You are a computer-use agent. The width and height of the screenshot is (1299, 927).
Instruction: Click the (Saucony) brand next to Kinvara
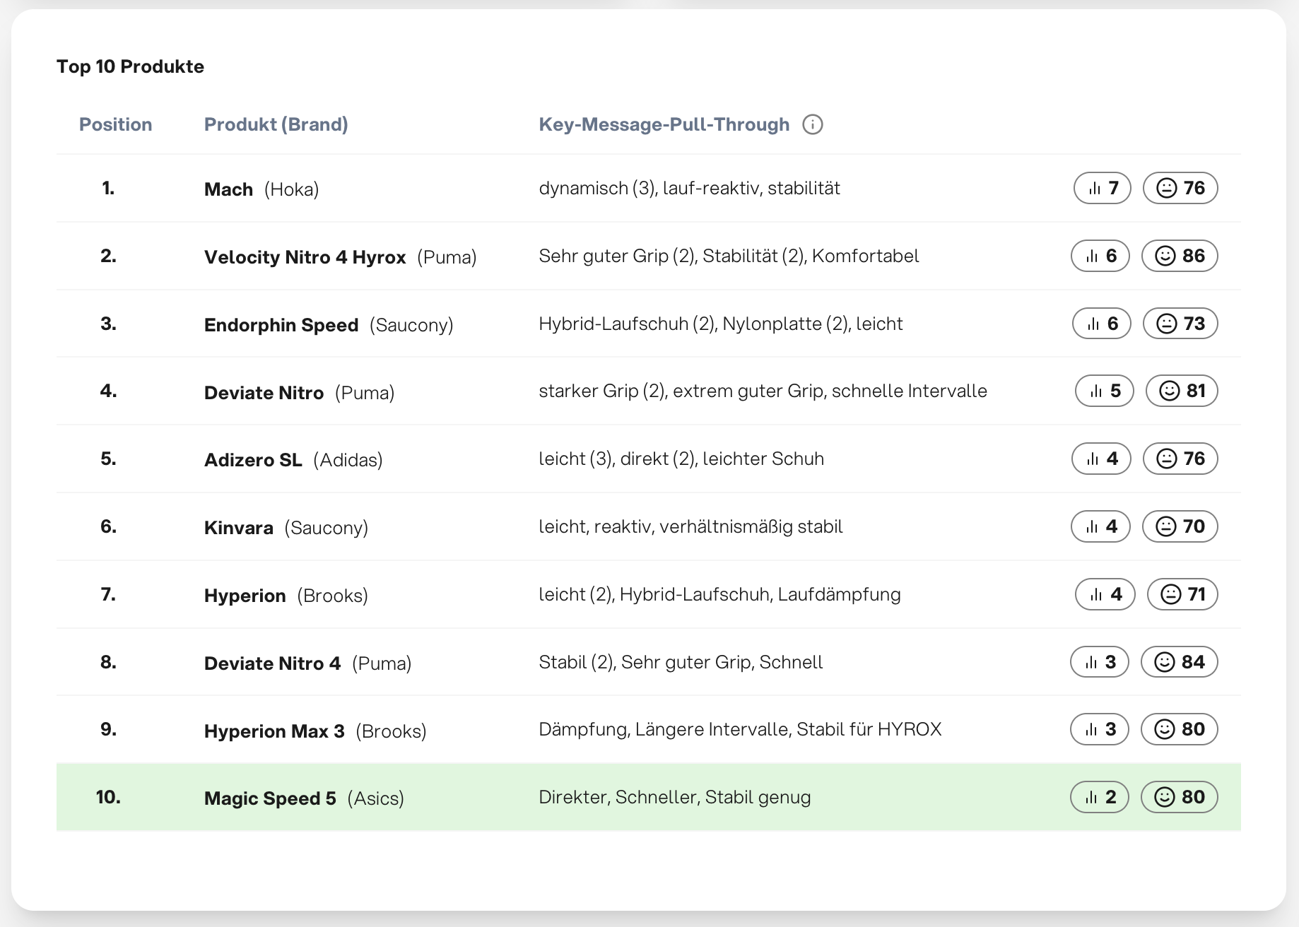point(327,528)
